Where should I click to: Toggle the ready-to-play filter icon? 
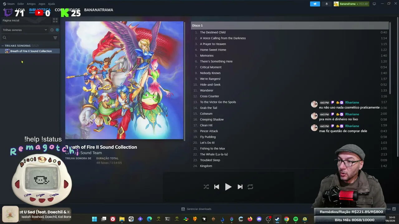click(x=57, y=30)
